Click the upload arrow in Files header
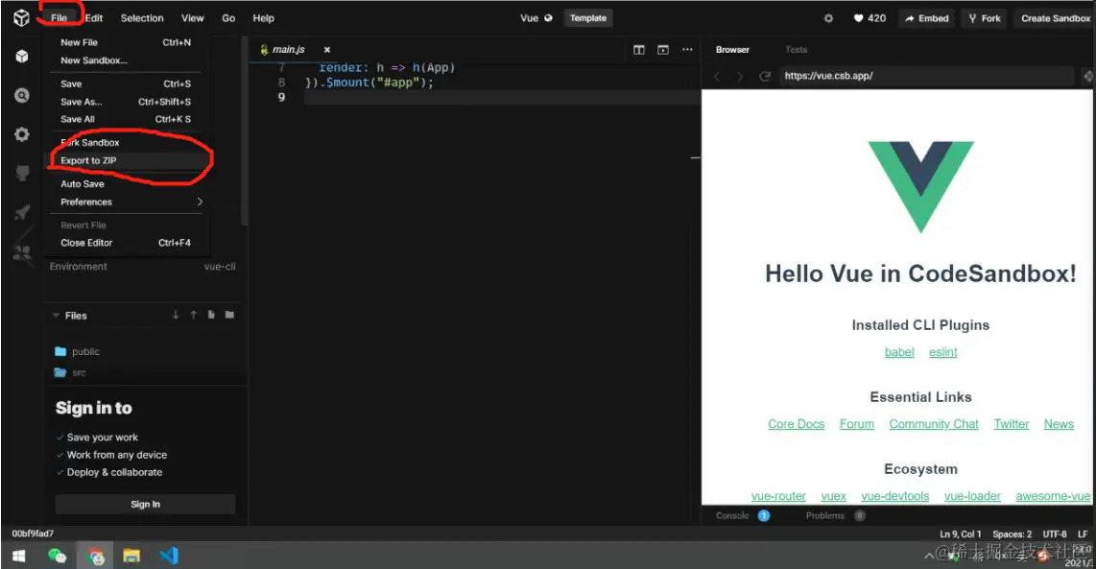The height and width of the screenshot is (569, 1096). tap(194, 316)
